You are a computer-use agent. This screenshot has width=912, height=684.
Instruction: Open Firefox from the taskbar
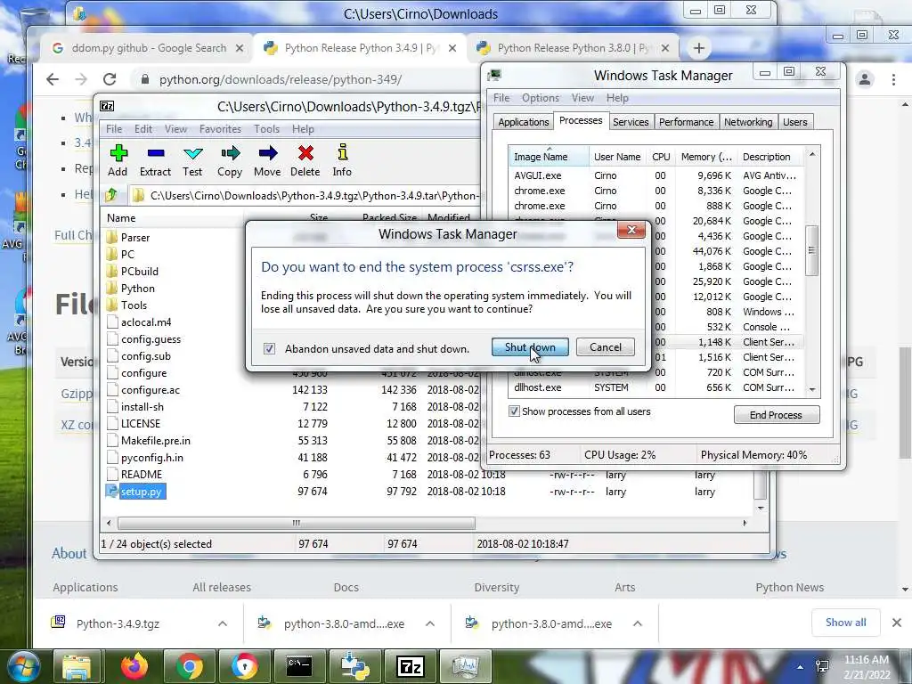pyautogui.click(x=135, y=666)
